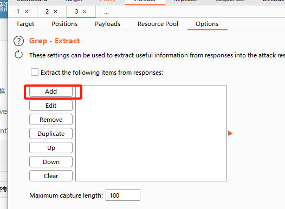Switch to the Resource Pool sub-tab
The height and width of the screenshot is (209, 285).
click(158, 24)
